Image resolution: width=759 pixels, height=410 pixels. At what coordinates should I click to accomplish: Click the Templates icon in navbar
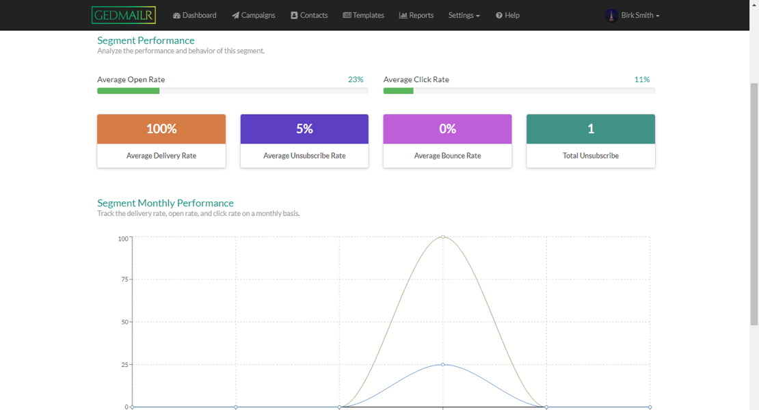(x=347, y=15)
